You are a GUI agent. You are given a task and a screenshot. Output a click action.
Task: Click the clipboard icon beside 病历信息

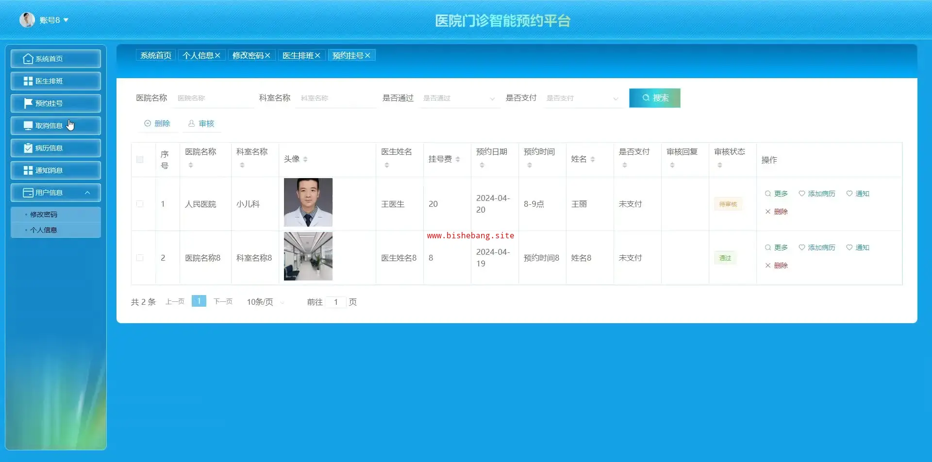(x=28, y=148)
